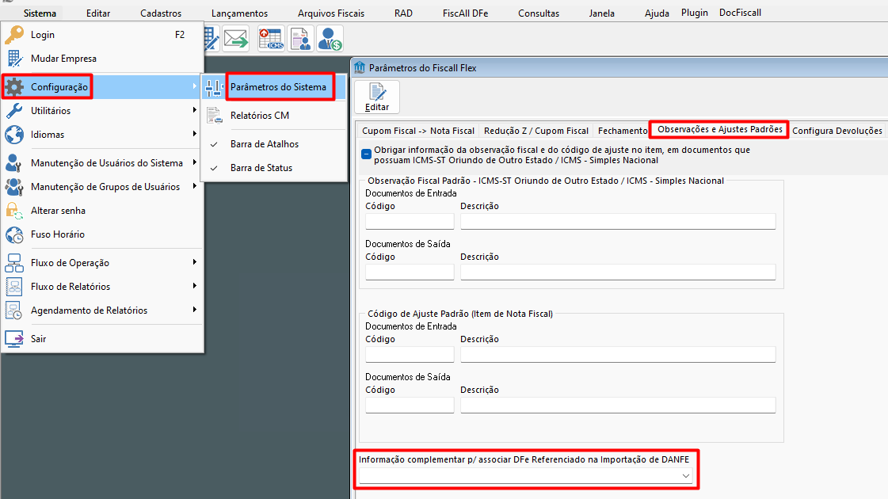
Task: Open the Janela menu
Action: (x=601, y=13)
